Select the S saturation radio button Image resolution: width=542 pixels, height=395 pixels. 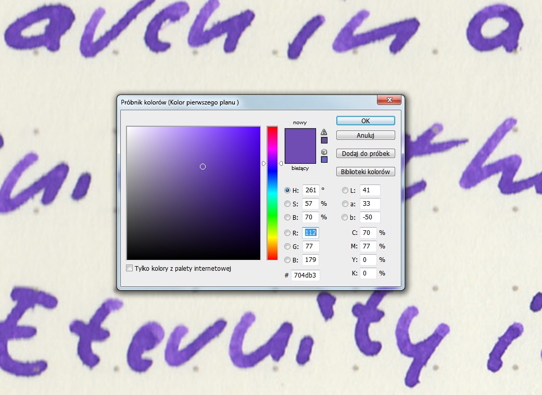pos(287,204)
